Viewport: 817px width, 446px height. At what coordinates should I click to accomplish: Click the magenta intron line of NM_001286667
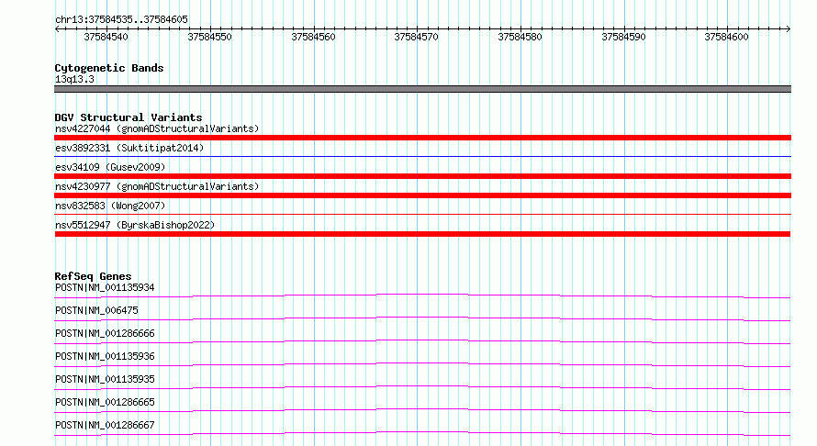tap(422, 433)
